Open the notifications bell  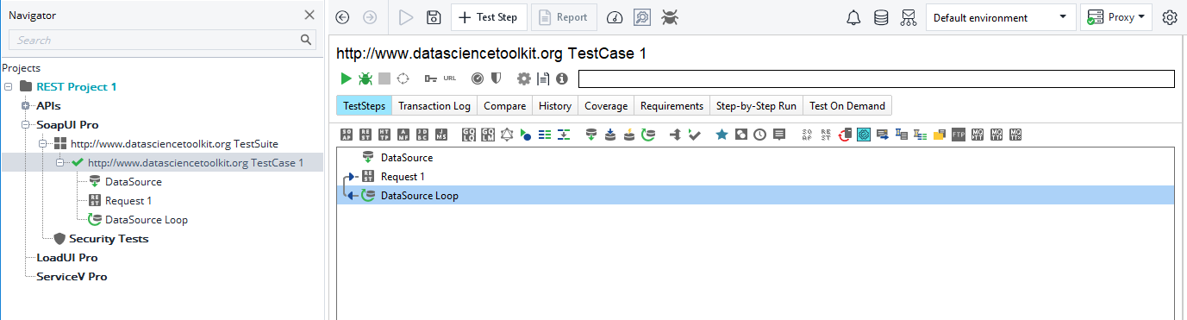(x=853, y=17)
